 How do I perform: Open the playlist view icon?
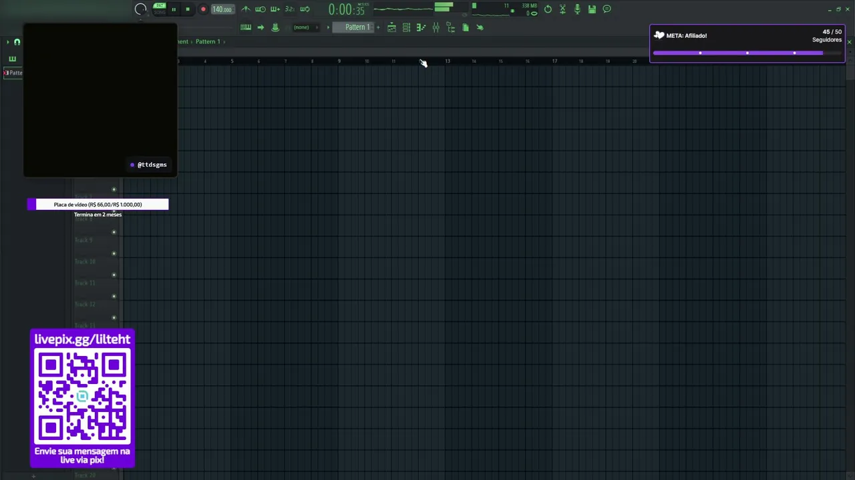click(x=391, y=27)
